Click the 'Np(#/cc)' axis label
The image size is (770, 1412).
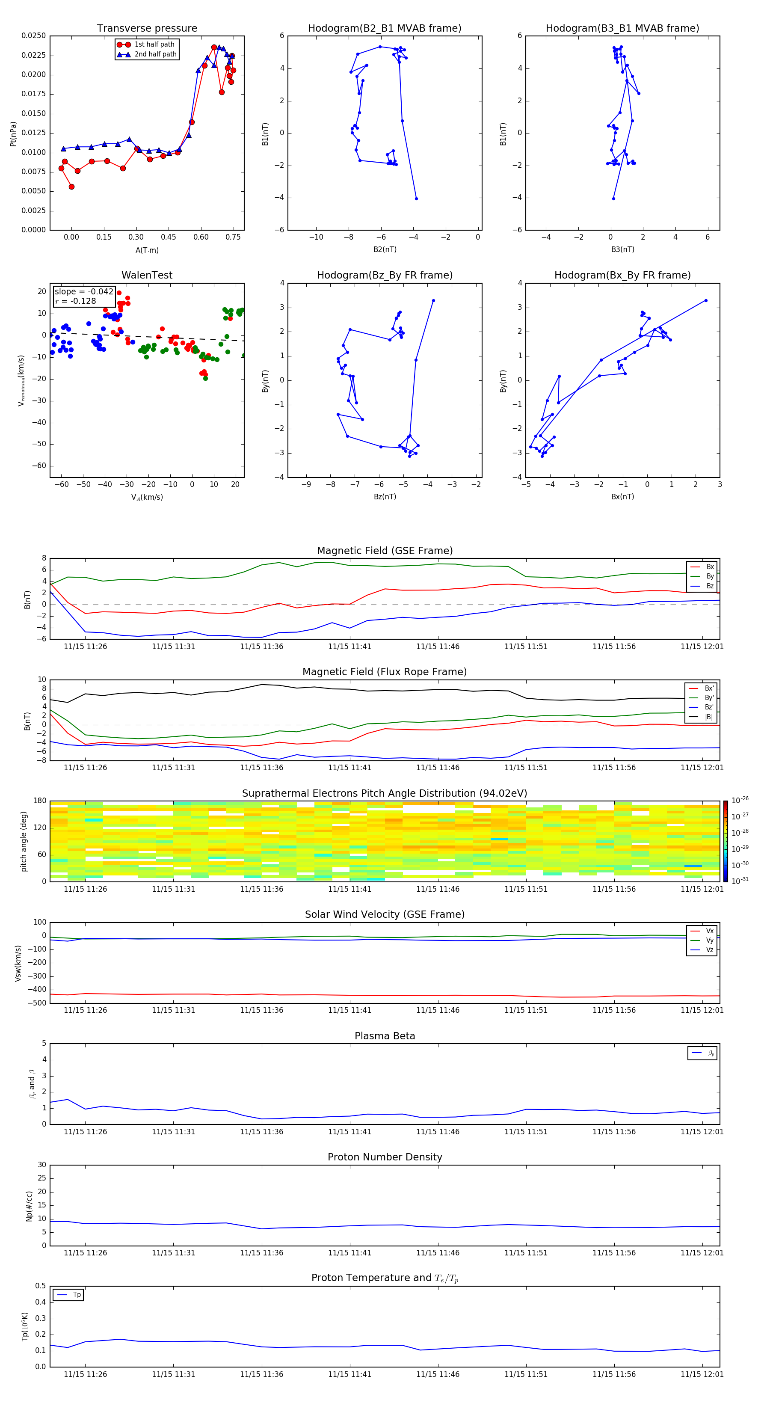click(30, 1206)
